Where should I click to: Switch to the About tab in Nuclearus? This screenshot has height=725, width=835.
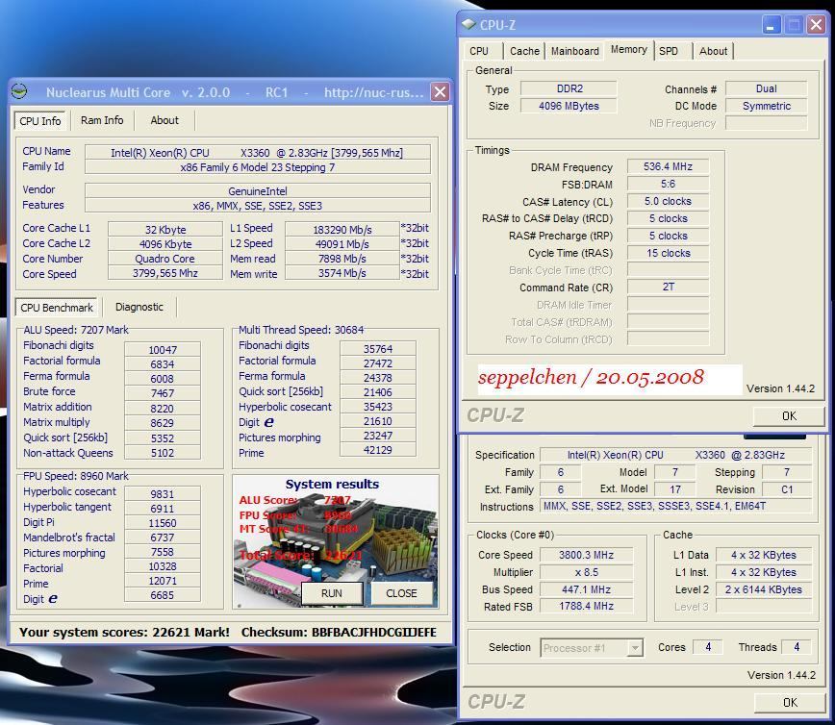point(164,120)
